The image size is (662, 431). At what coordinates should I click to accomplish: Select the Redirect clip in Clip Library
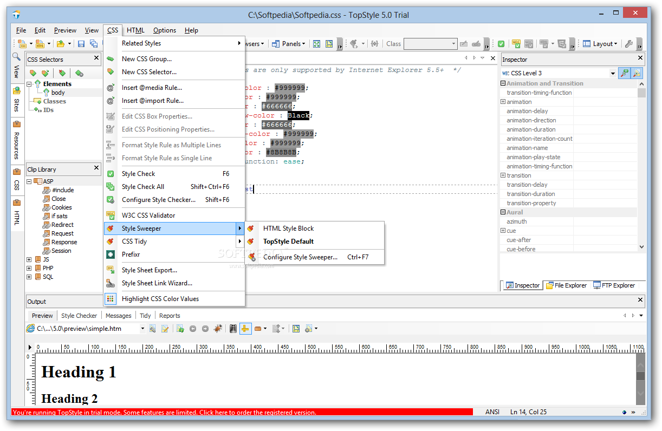(62, 225)
